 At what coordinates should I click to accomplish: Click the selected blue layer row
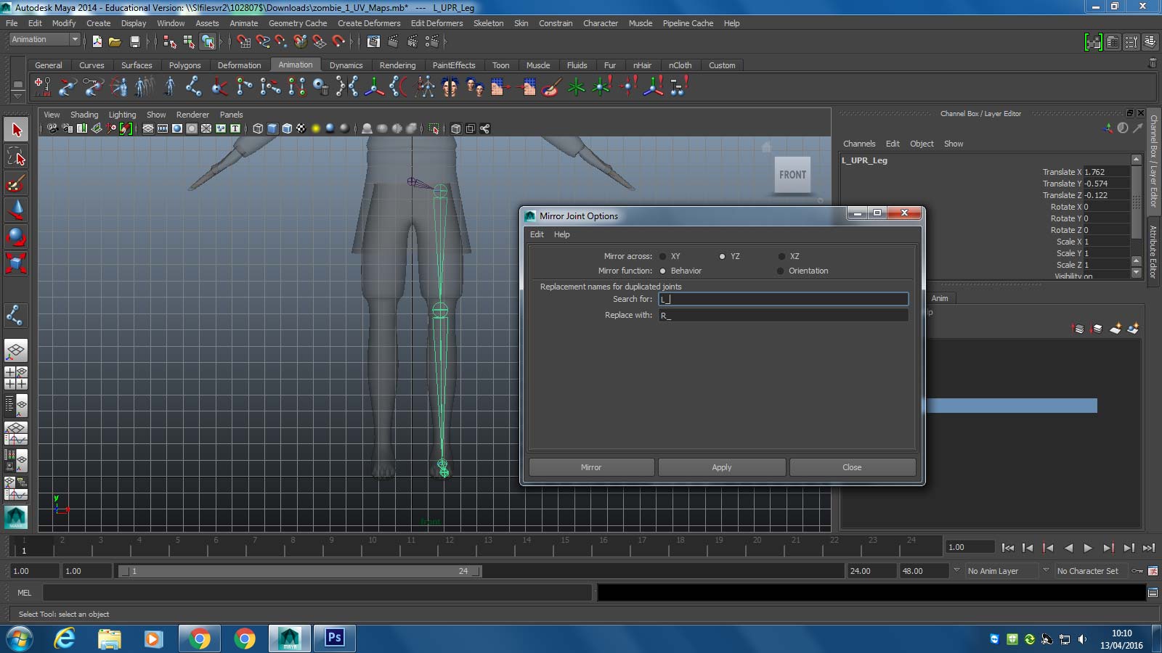coord(1012,406)
